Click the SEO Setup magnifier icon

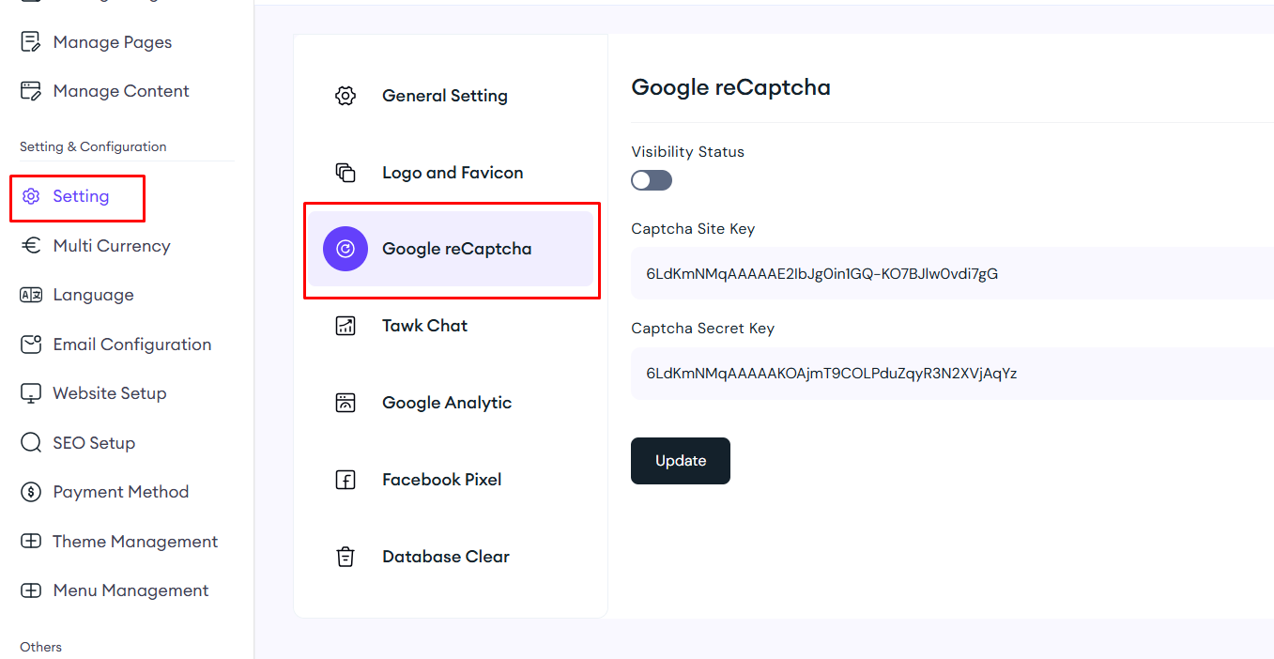31,443
